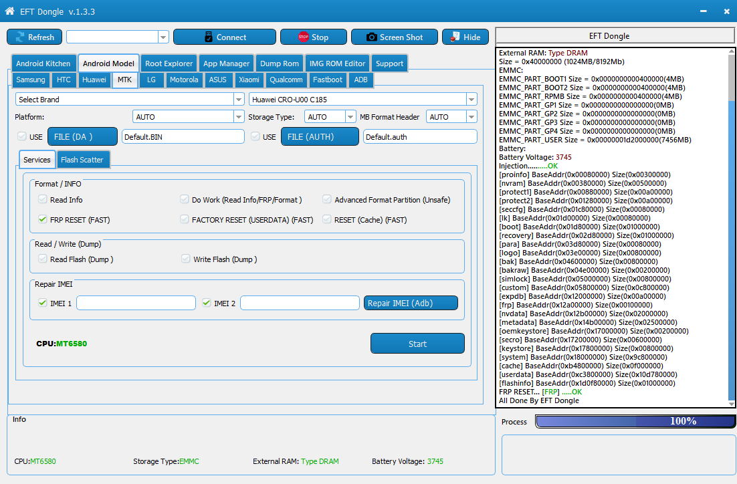Viewport: 737px width, 484px height.
Task: Select the LG brand tab
Action: coord(151,80)
